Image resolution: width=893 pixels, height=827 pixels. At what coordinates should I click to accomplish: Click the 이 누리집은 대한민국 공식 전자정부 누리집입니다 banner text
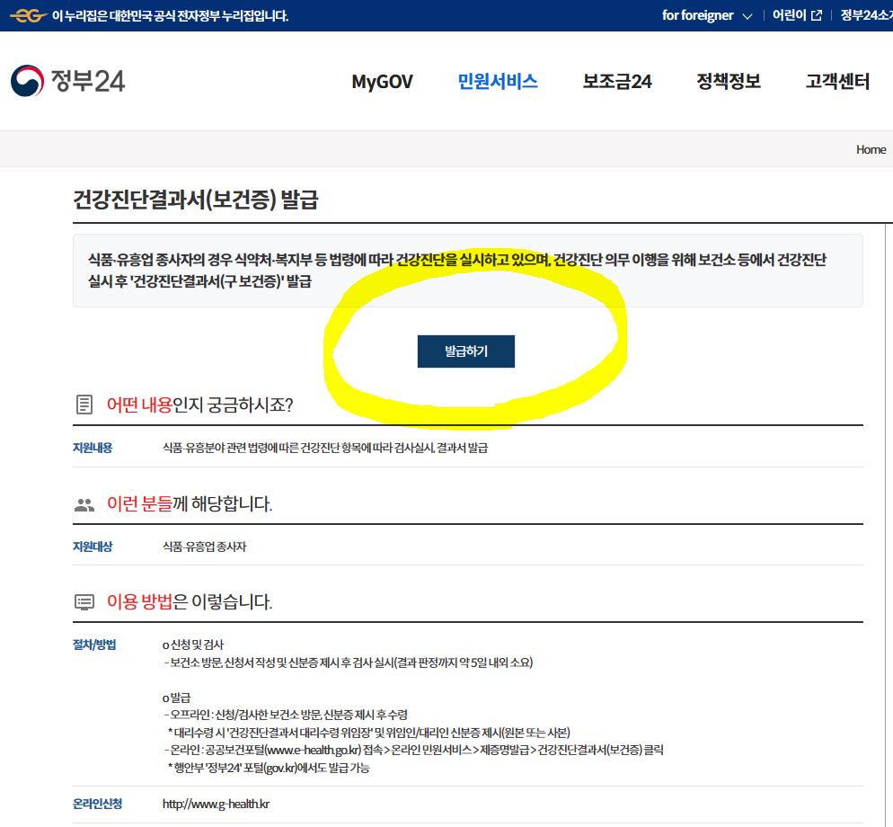(x=171, y=15)
